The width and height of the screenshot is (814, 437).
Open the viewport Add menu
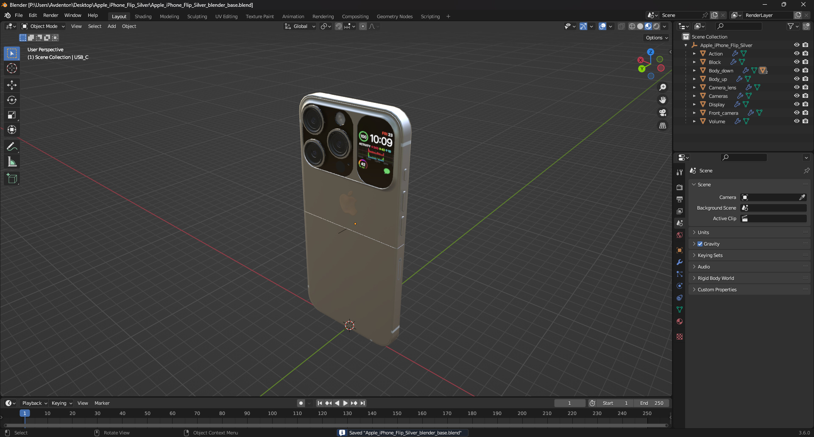pyautogui.click(x=112, y=26)
